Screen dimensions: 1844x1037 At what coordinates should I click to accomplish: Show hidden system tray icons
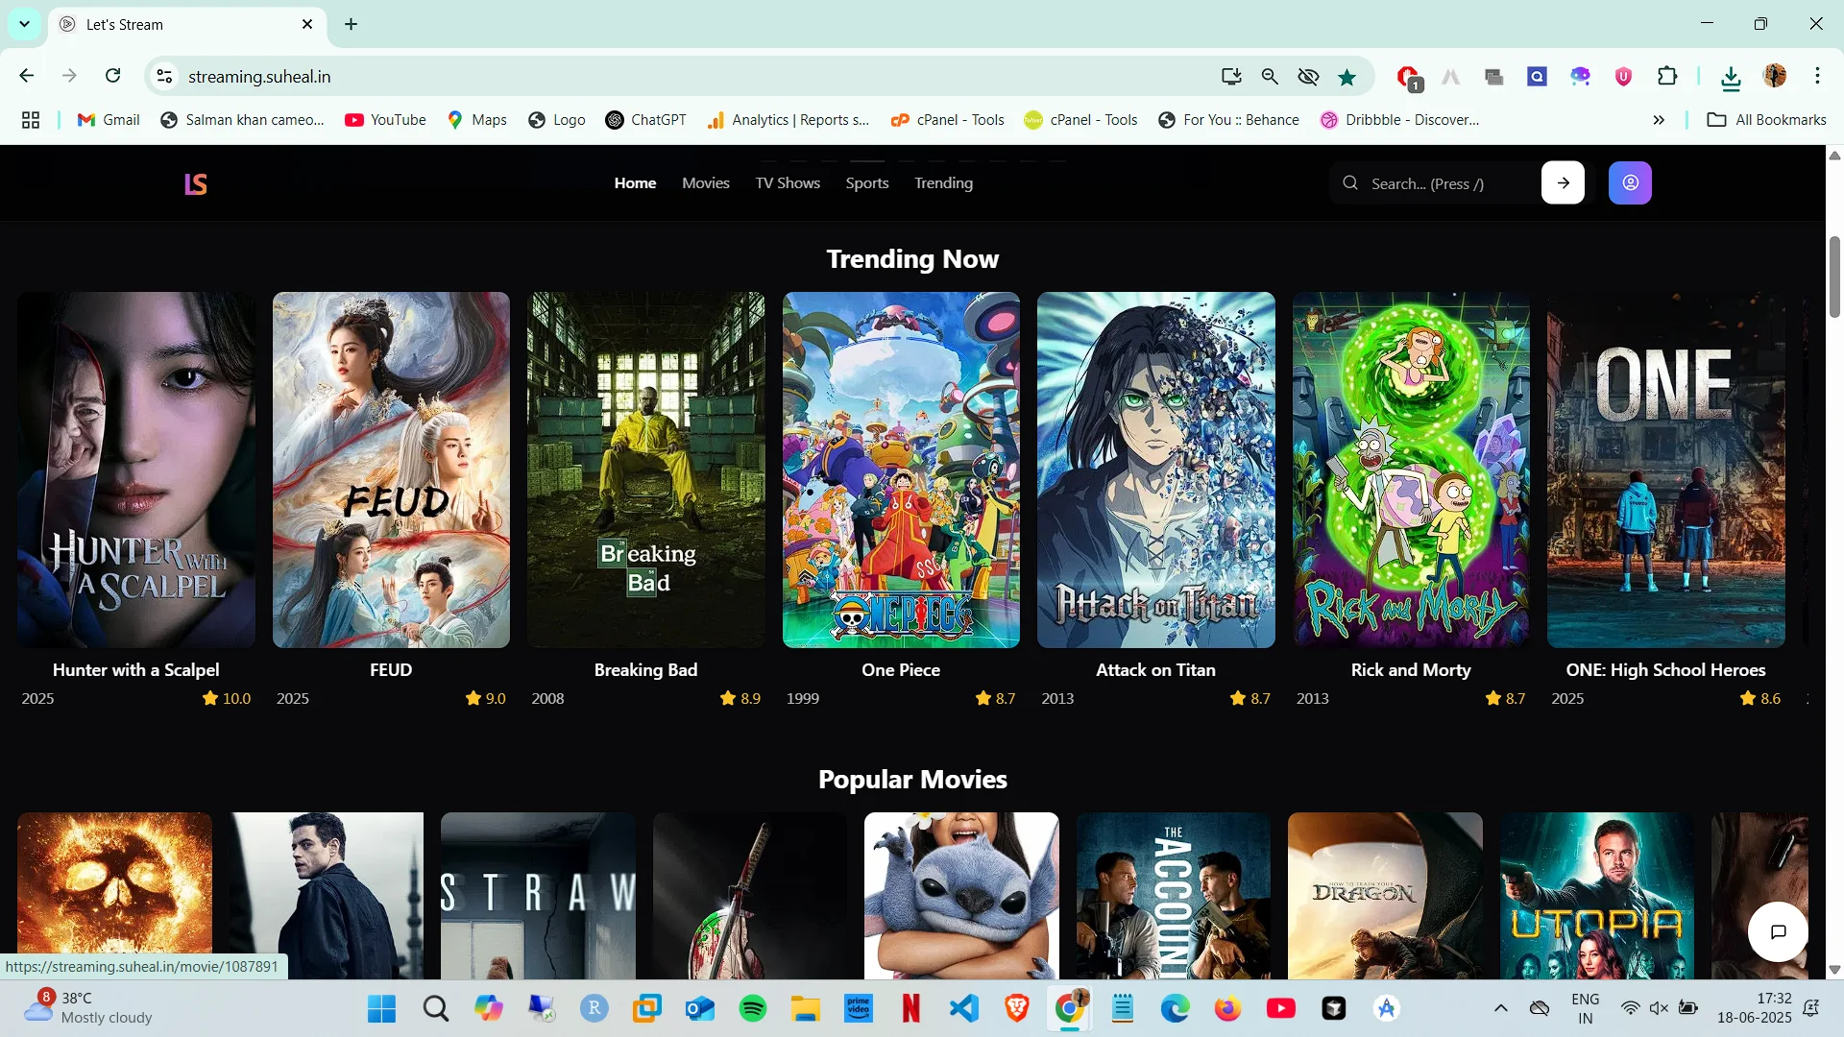[x=1501, y=1008]
